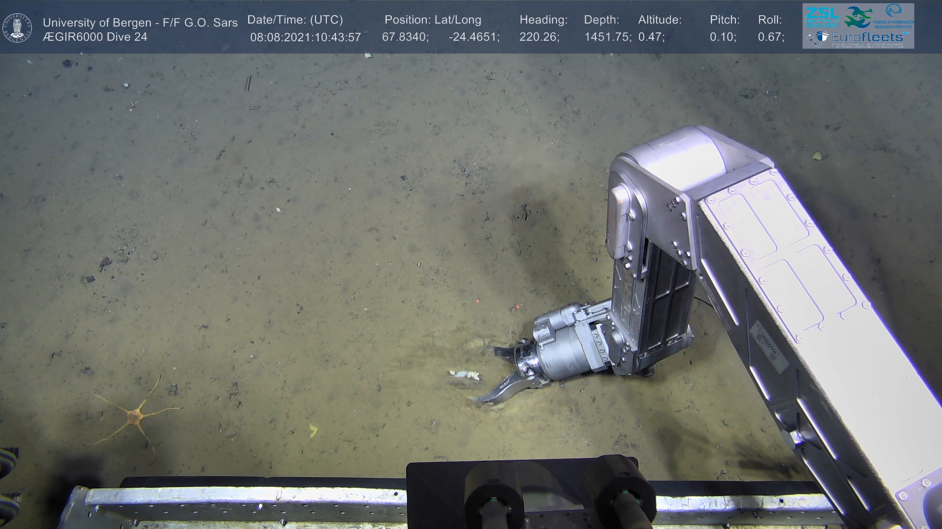Click the Altitude value 0.47

pos(651,37)
